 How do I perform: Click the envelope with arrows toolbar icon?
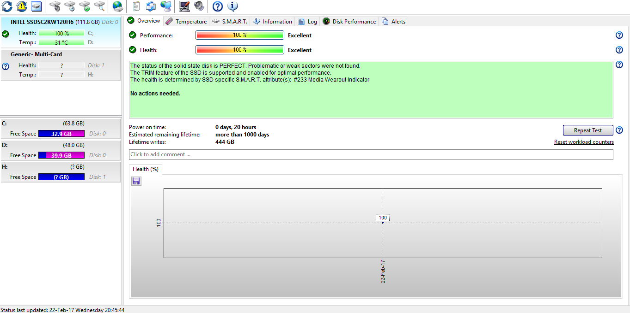[151, 6]
